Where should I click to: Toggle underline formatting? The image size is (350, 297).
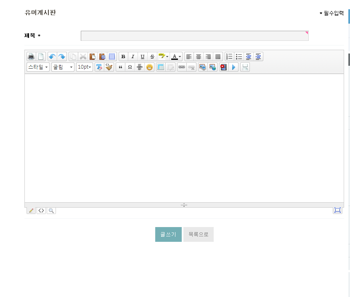pyautogui.click(x=143, y=56)
